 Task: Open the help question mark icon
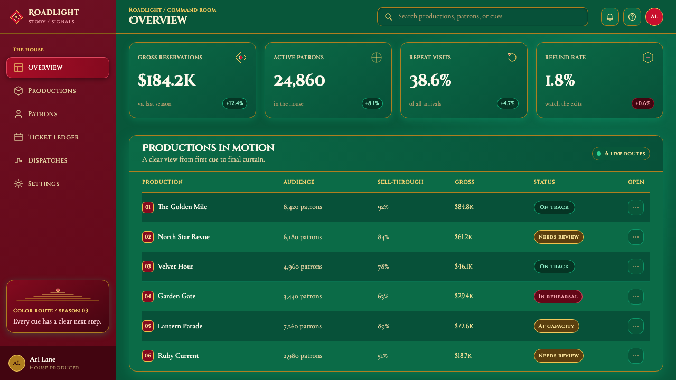pyautogui.click(x=632, y=17)
